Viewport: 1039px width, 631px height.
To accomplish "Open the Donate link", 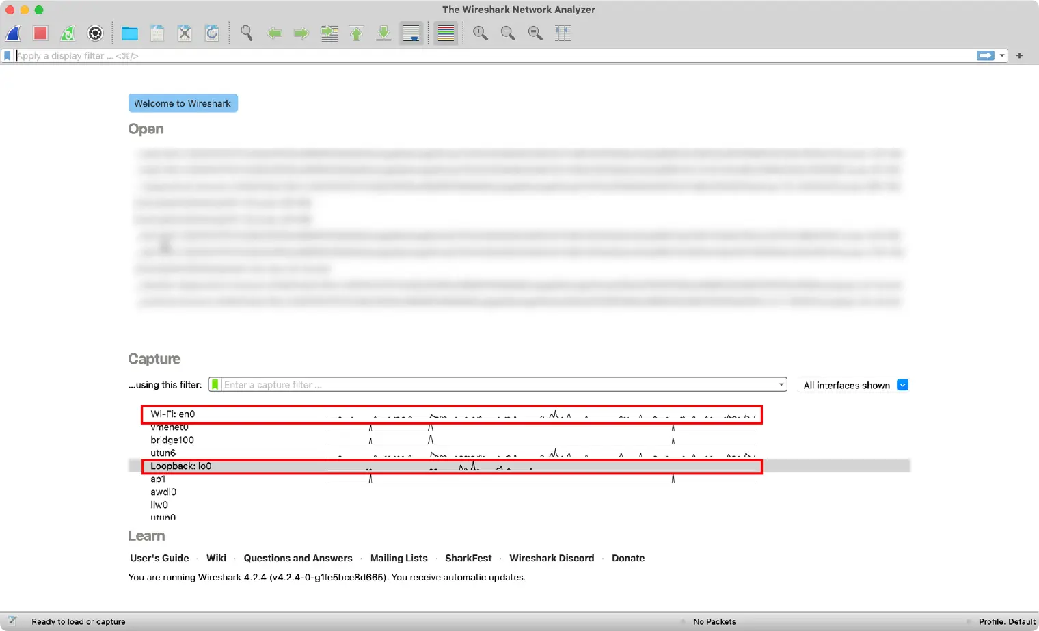I will pos(628,558).
